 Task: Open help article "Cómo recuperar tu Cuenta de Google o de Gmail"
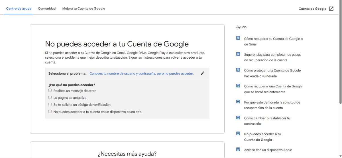point(274,42)
